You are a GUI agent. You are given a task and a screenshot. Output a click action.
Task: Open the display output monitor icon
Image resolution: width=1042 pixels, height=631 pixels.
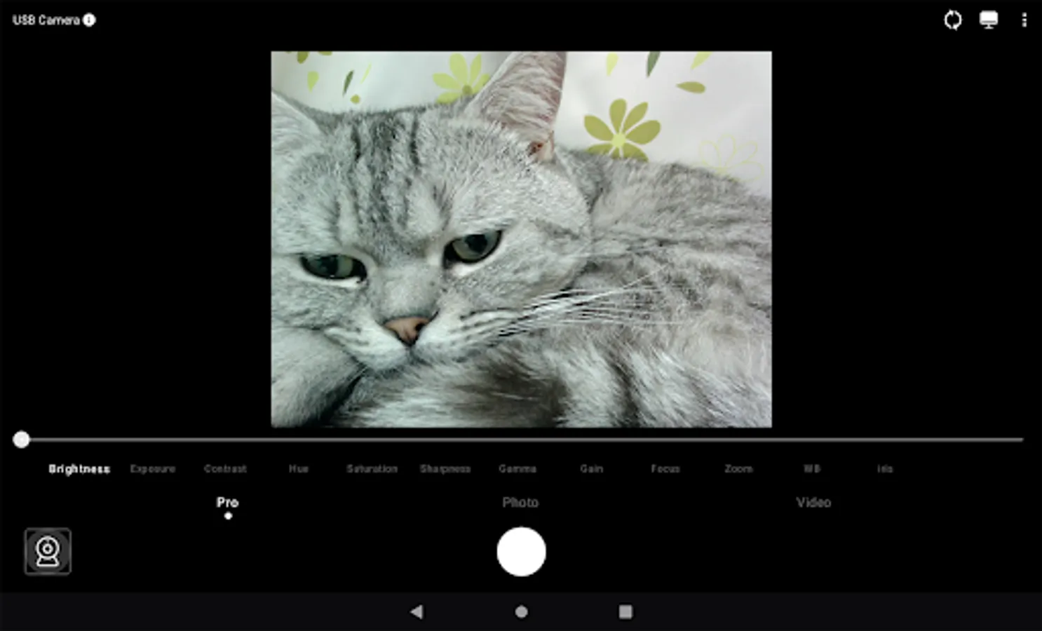(x=989, y=20)
